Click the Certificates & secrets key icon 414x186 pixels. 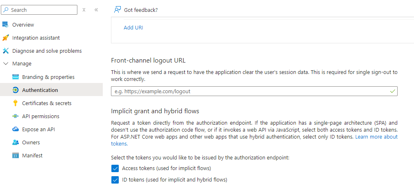pyautogui.click(x=16, y=103)
